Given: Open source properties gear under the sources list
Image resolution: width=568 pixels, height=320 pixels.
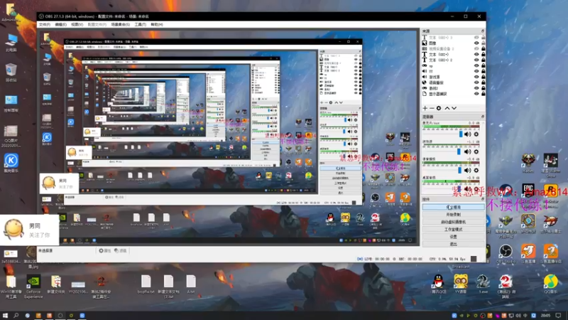Looking at the screenshot, I should pos(439,108).
